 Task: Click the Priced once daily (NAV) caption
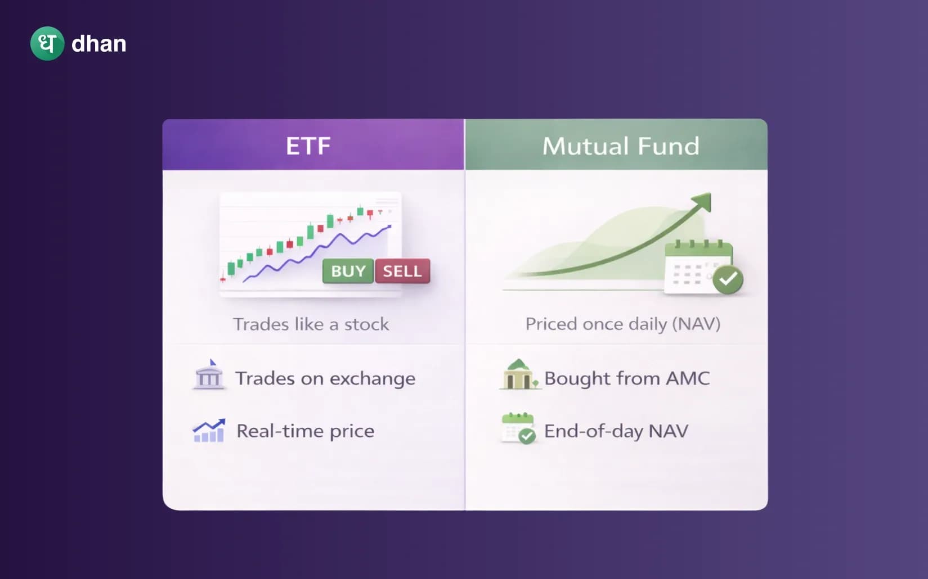[x=622, y=324]
